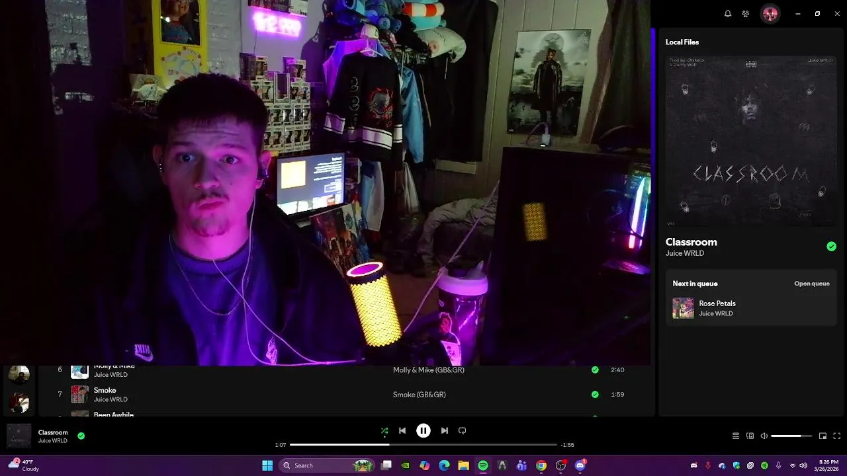Open the connect to a device icon
847x476 pixels.
(750, 436)
